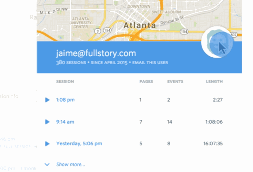Click the route 154 shield near Atlanta University Center
Image resolution: width=253 pixels, height=172 pixels.
pos(107,30)
